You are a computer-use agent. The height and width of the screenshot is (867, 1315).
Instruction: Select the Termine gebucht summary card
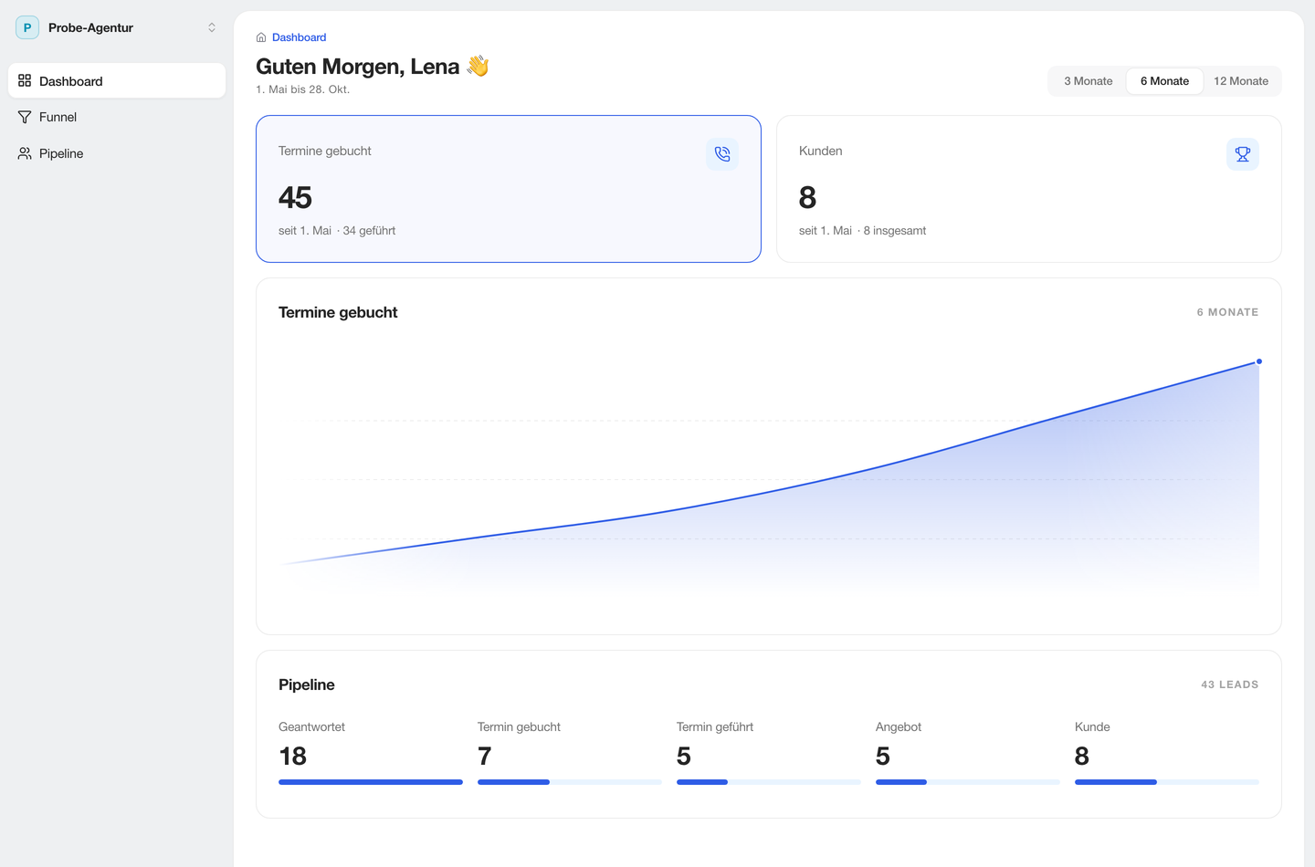click(x=509, y=189)
